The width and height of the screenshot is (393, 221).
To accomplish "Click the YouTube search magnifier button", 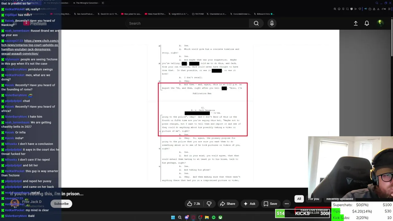I will [256, 23].
